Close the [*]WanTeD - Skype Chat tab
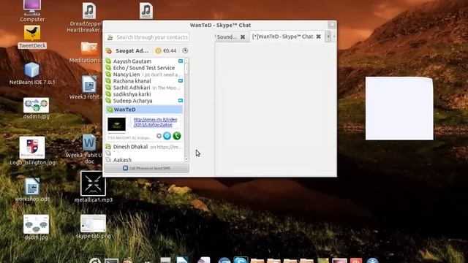Screen dimensions: 468x263 319,37
